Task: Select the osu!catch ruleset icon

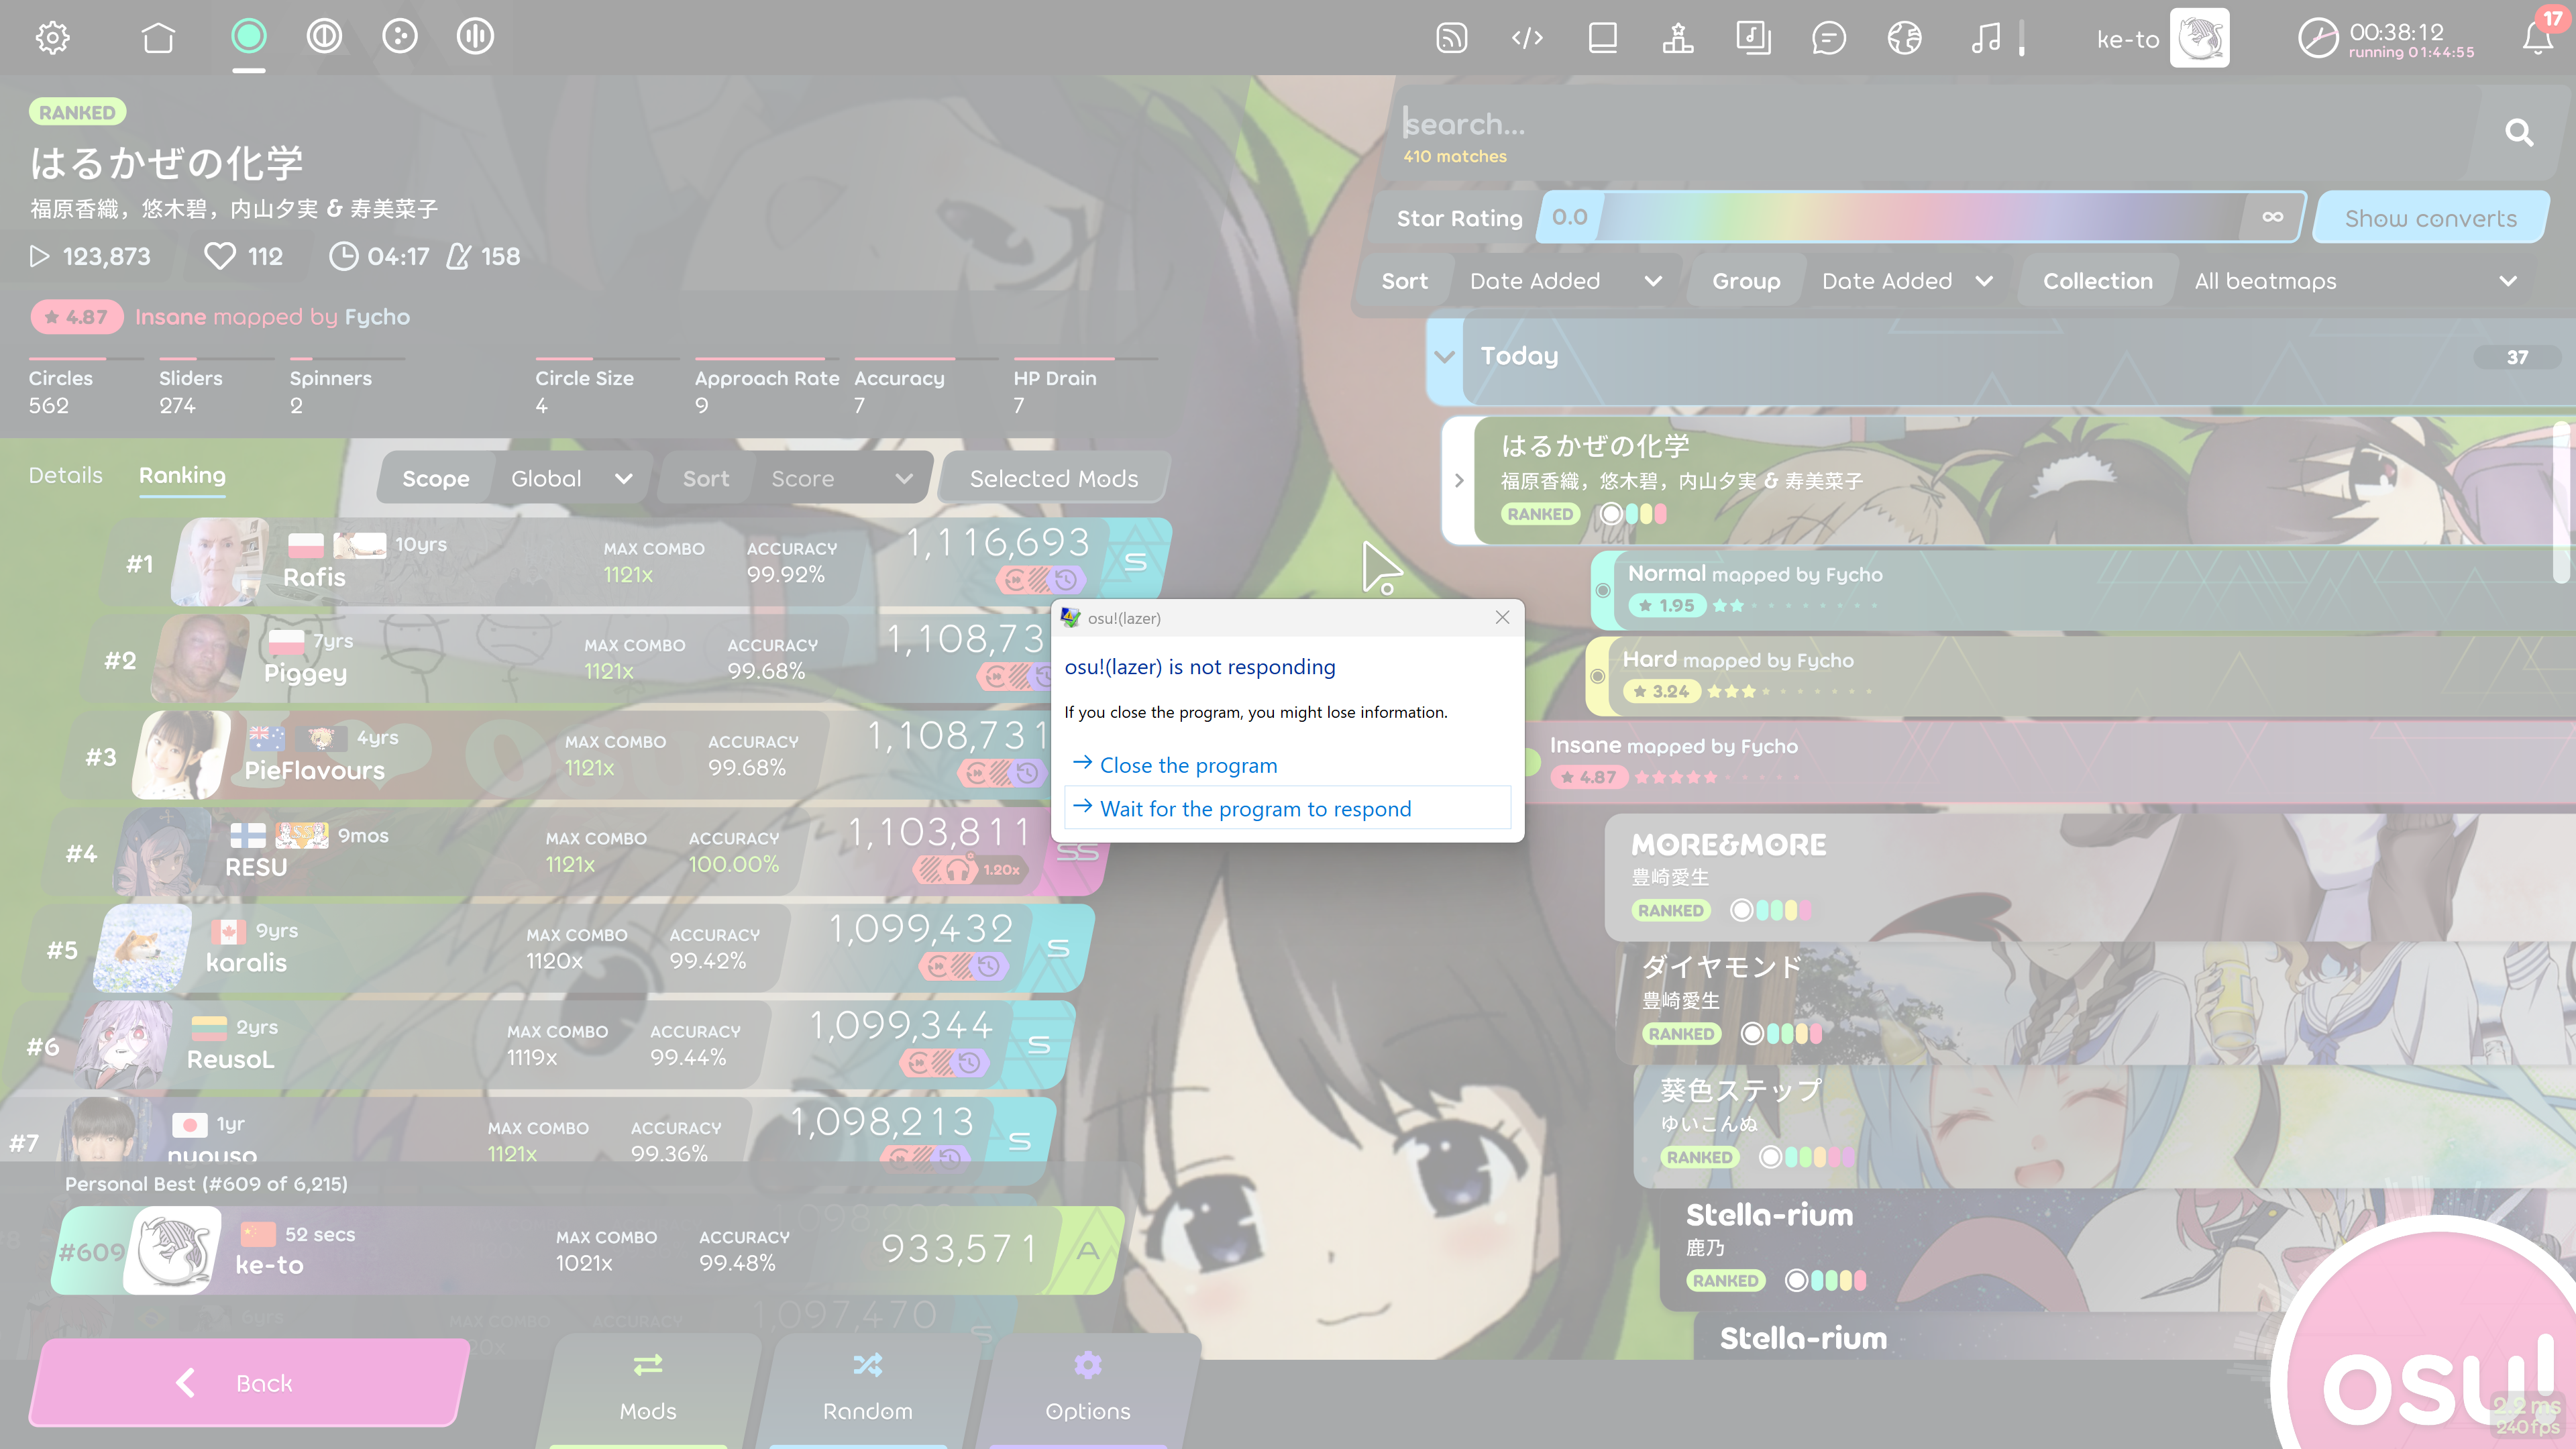Action: click(x=400, y=37)
